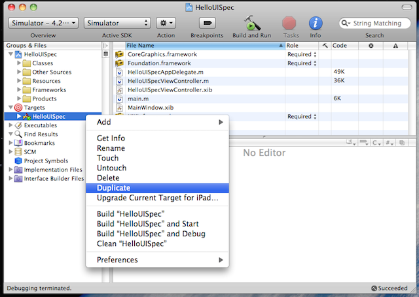The image size is (419, 297).
Task: Choose Get Info in the context menu
Action: pyautogui.click(x=157, y=138)
